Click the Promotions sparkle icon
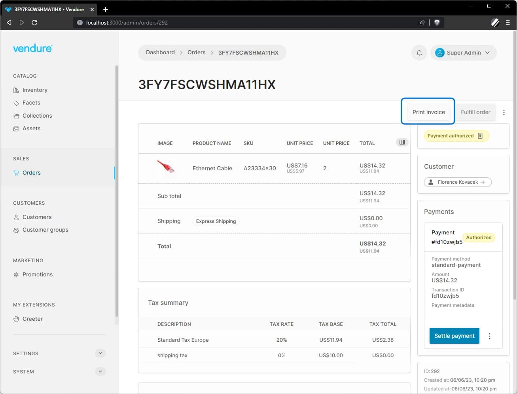This screenshot has width=517, height=394. (16, 274)
